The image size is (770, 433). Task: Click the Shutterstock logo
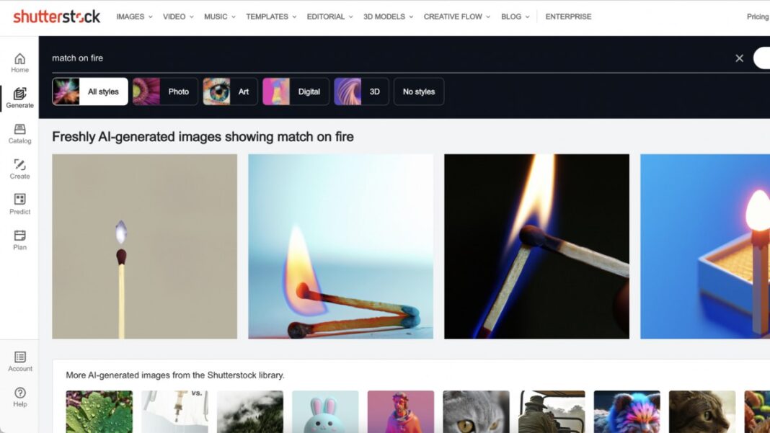56,17
